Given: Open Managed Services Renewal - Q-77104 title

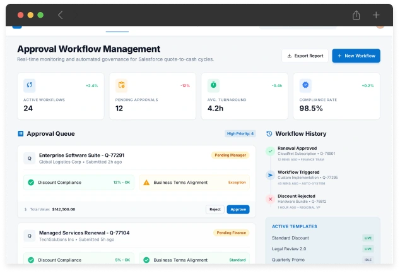Looking at the screenshot, I should 84,233.
